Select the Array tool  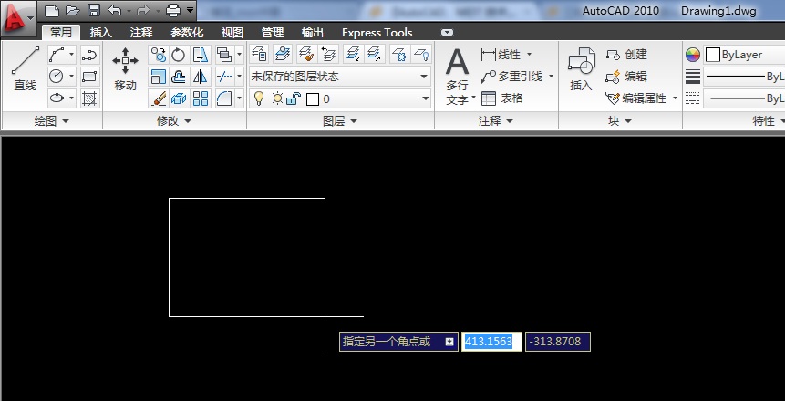coord(201,98)
